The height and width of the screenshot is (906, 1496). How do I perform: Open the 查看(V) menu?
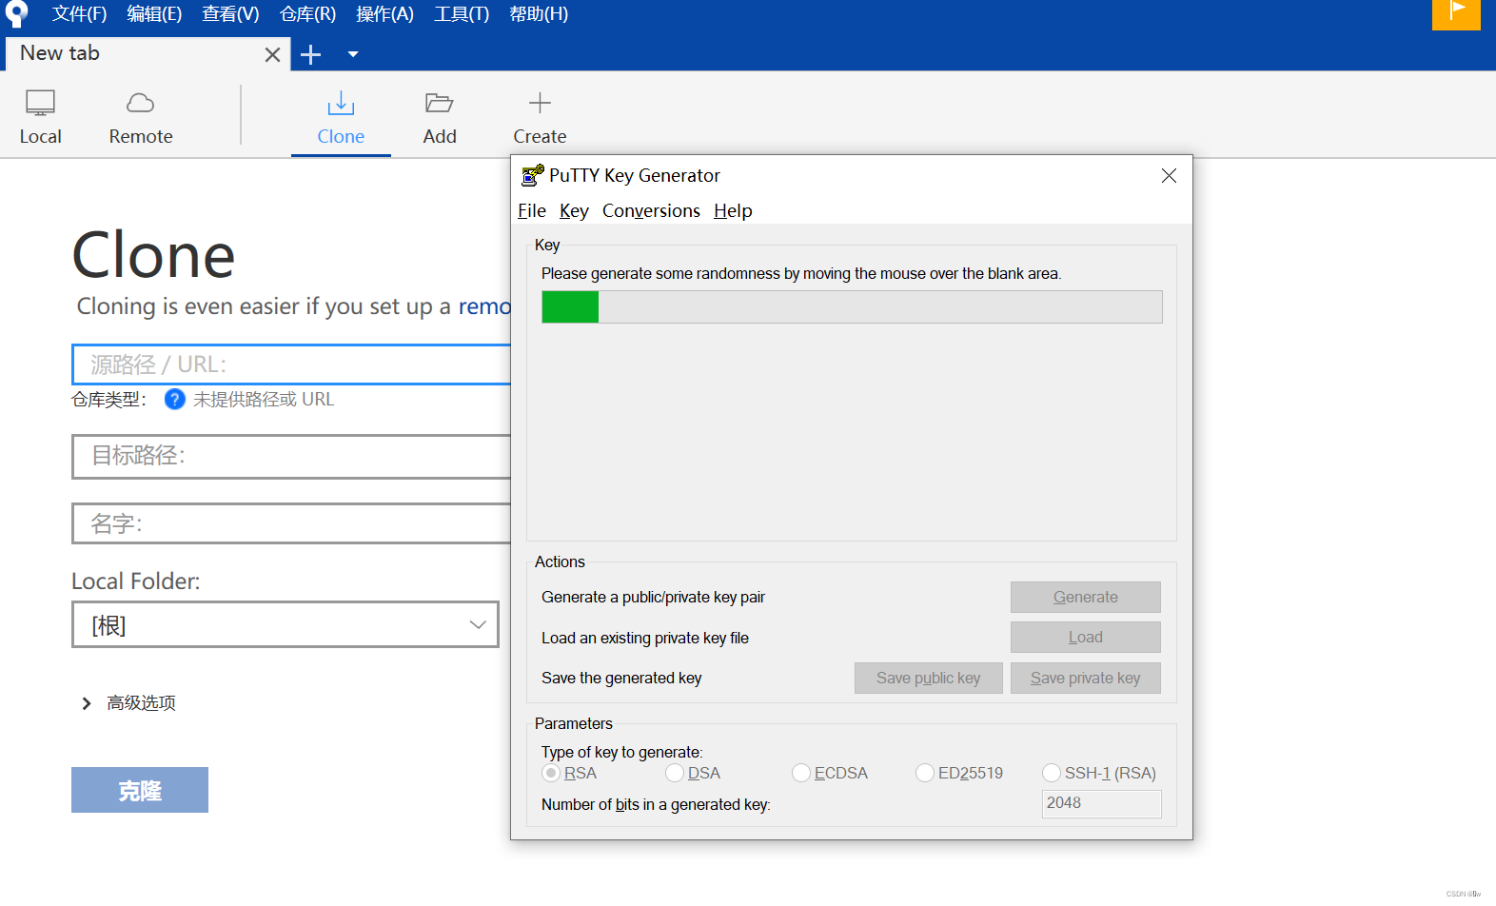pos(230,13)
